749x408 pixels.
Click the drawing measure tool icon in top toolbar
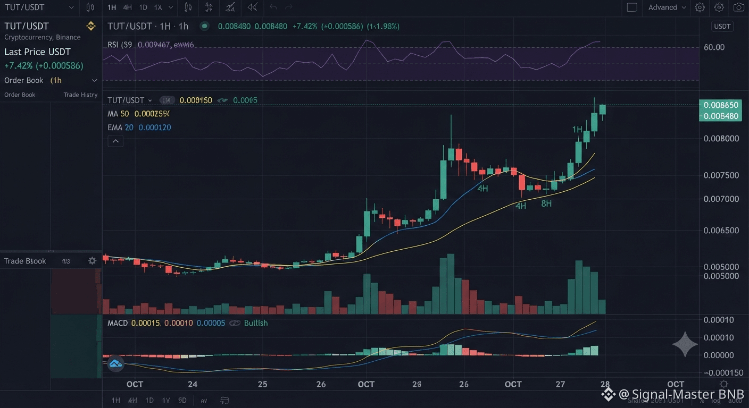(230, 7)
